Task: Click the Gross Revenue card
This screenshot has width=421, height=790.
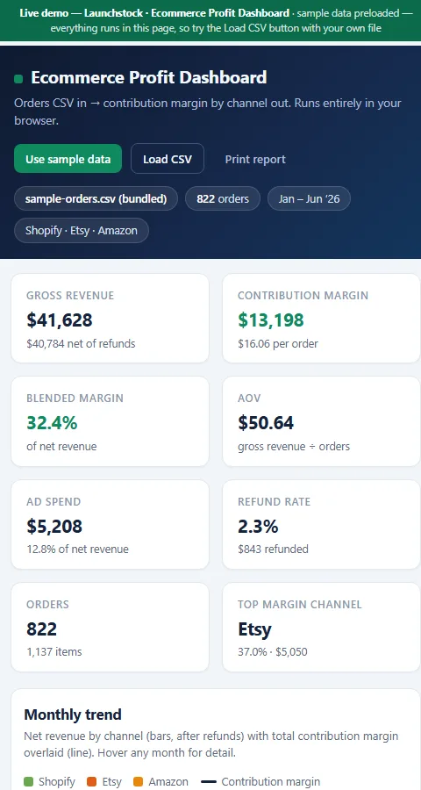Action: (110, 318)
